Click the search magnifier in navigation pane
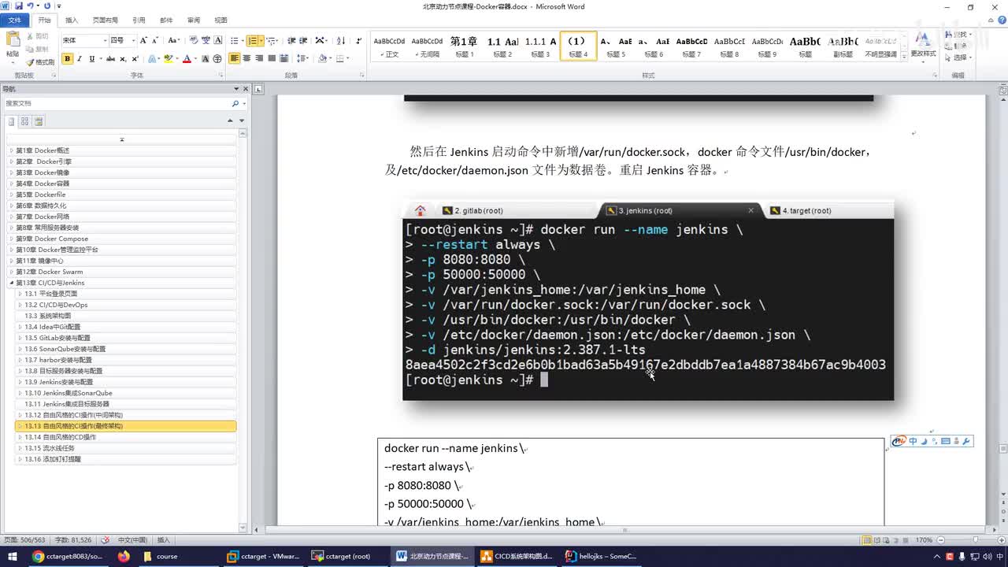 pos(235,103)
